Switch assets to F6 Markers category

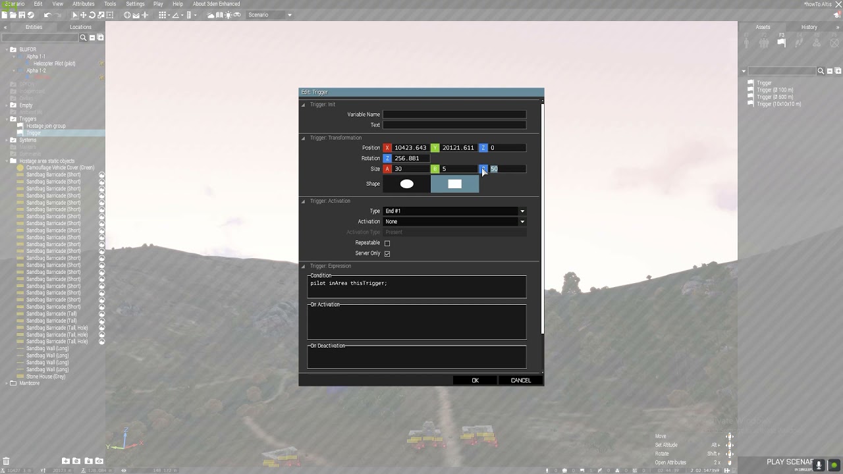pos(834,43)
